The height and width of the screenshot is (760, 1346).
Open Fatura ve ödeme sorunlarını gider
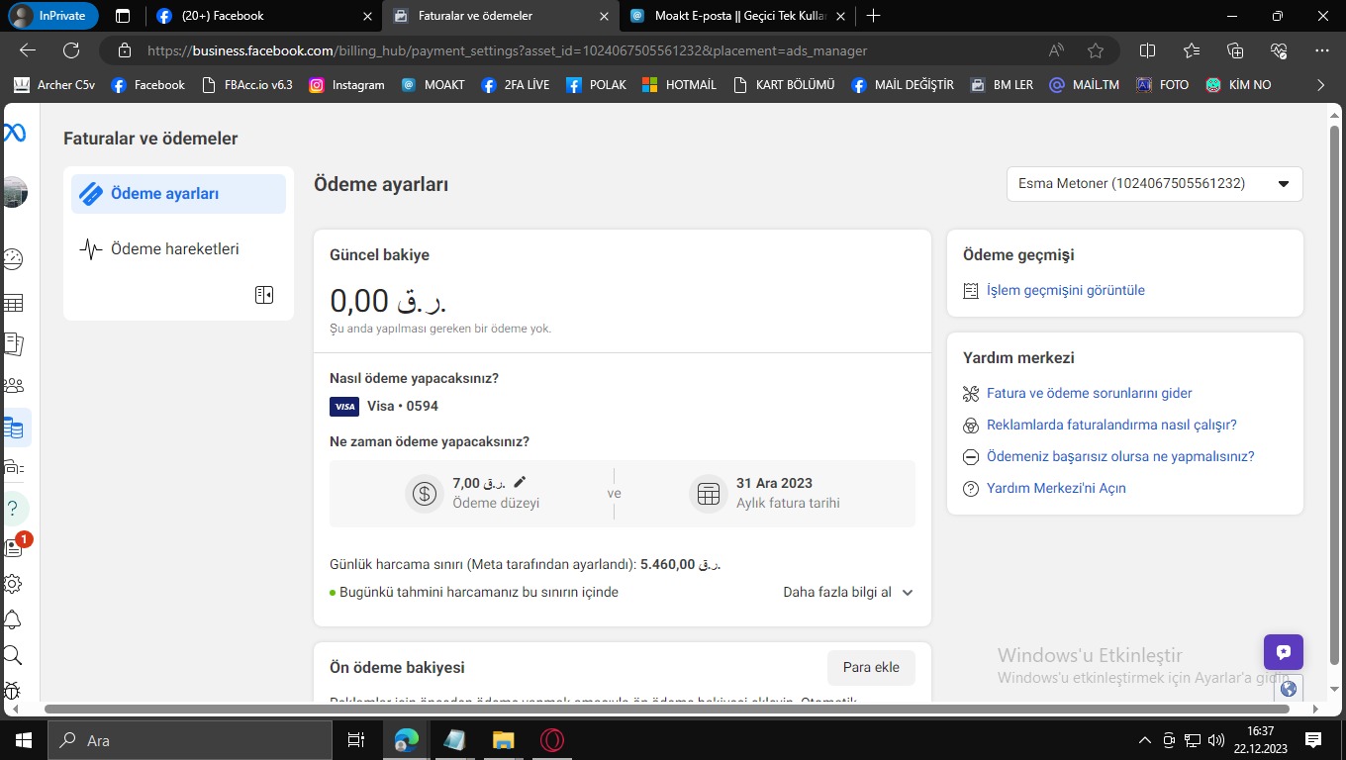1090,393
